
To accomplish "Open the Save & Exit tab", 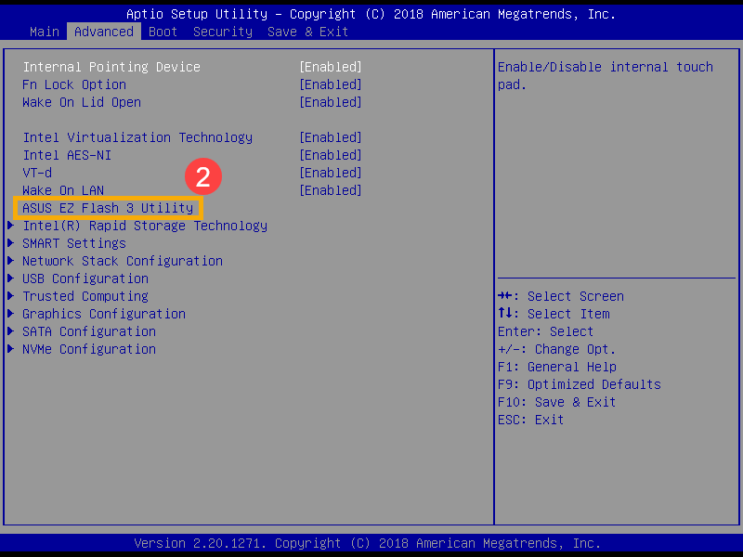I will (307, 32).
